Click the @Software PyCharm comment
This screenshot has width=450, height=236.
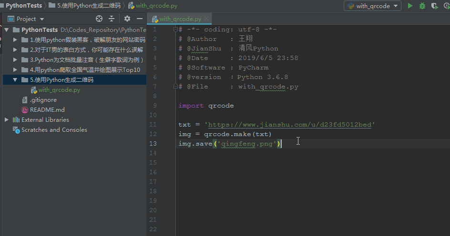pos(223,68)
